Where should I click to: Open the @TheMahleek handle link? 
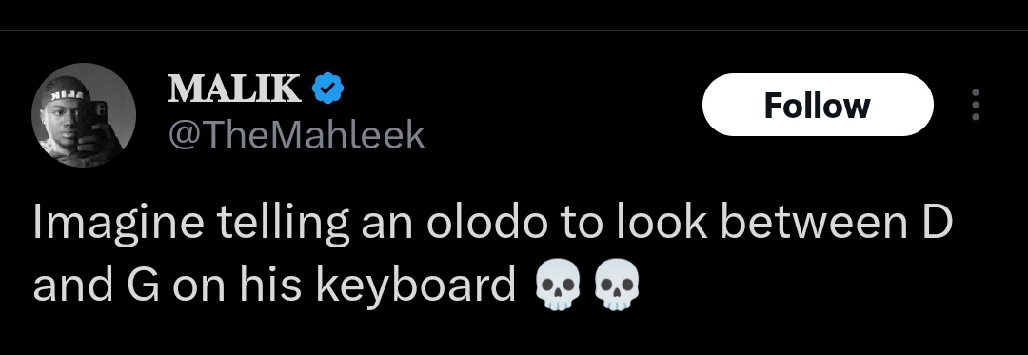pos(297,135)
